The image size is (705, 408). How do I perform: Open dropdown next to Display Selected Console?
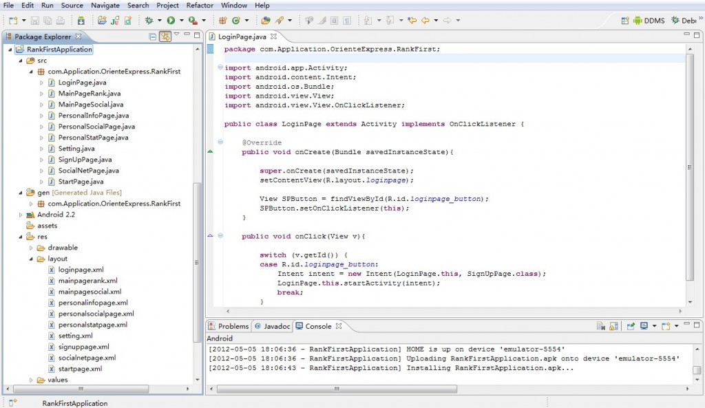click(654, 327)
